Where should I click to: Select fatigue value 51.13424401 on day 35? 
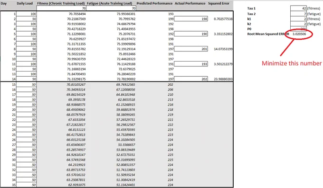[126, 185]
